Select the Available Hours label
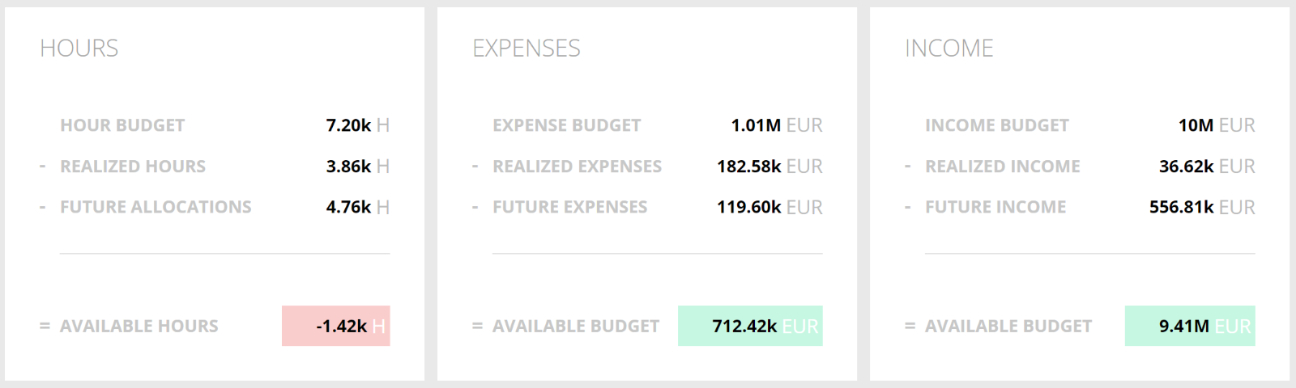 click(x=139, y=326)
